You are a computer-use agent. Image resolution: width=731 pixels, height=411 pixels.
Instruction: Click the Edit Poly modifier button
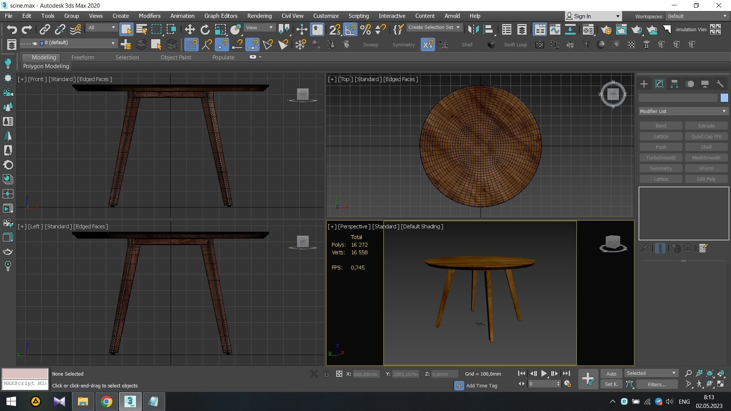[706, 179]
